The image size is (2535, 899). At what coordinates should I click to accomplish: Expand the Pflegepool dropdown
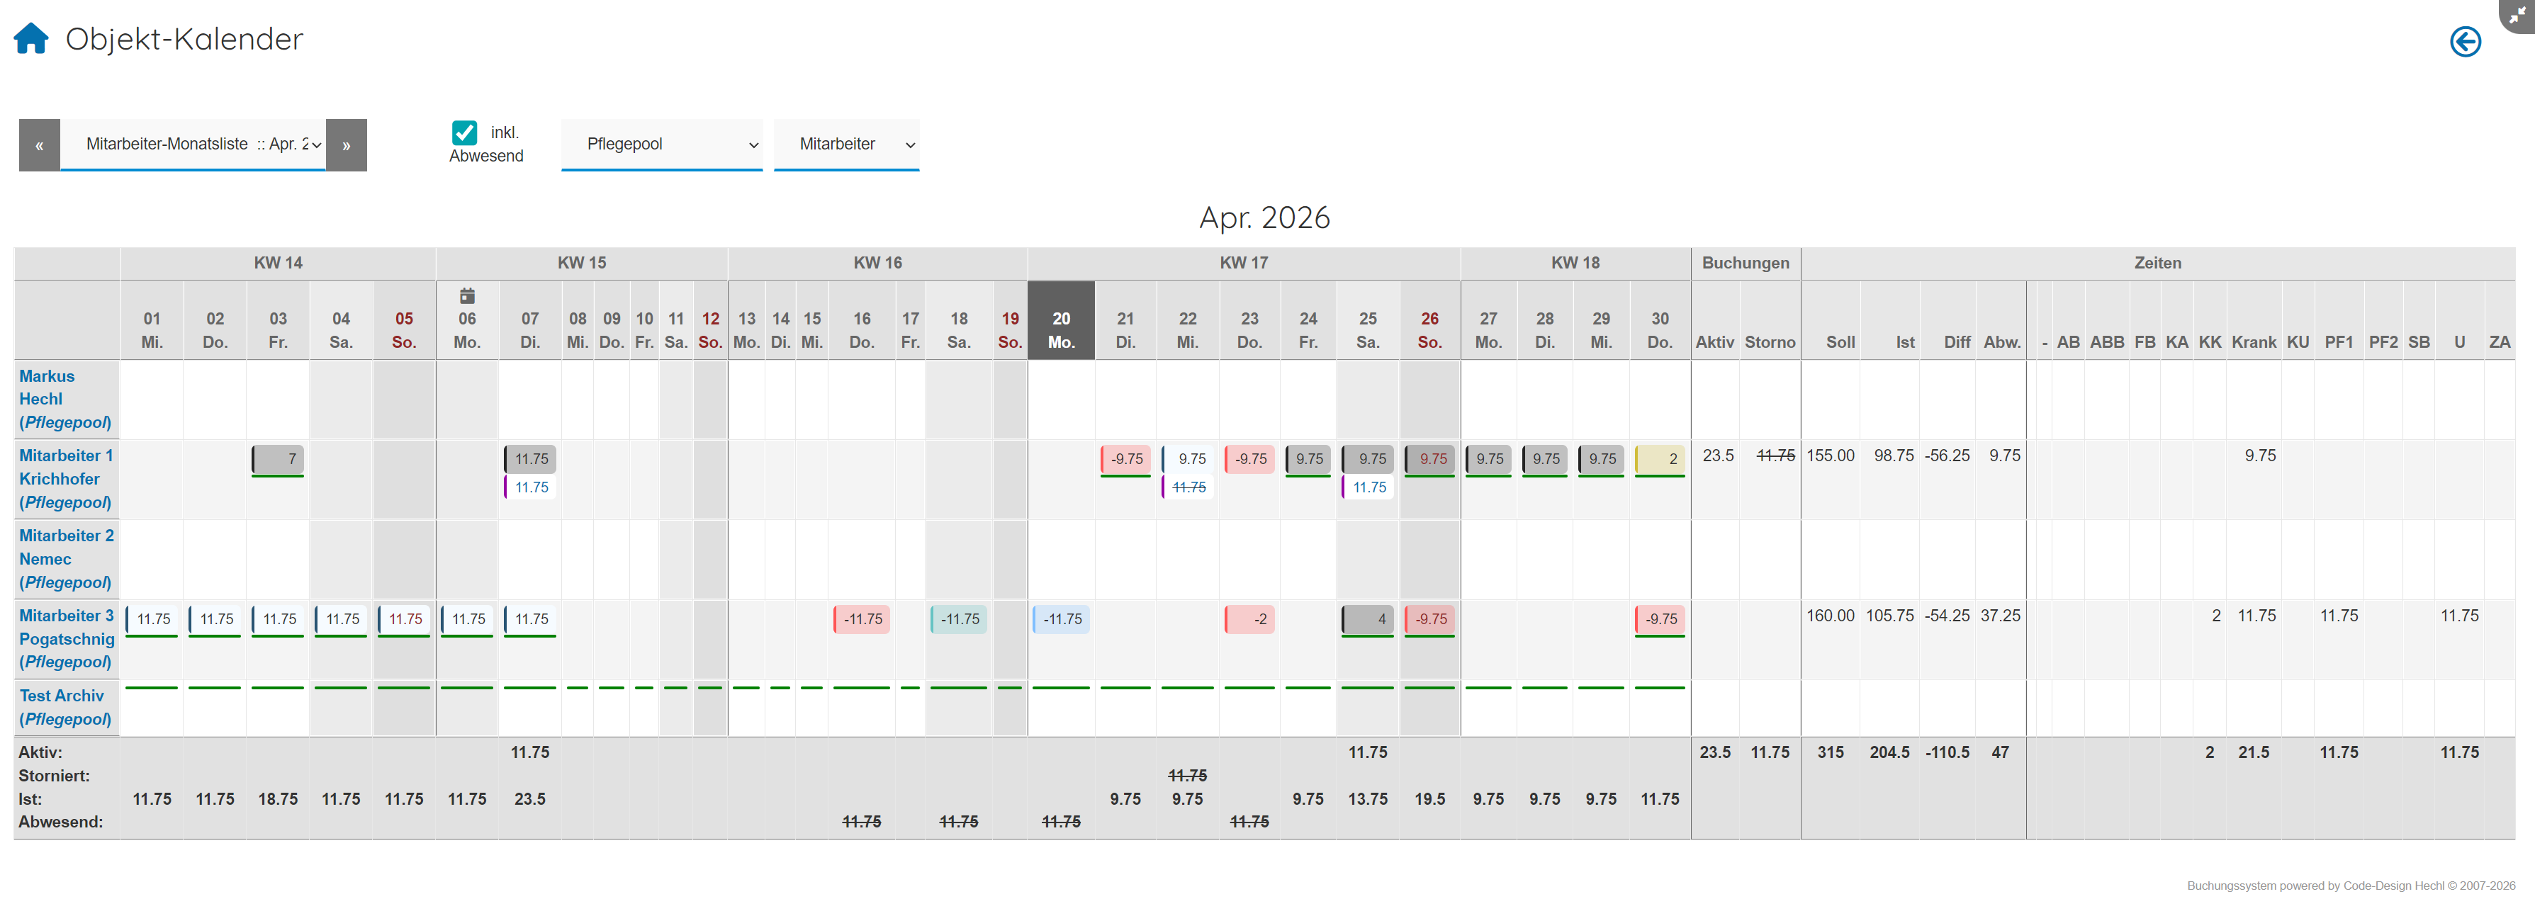pyautogui.click(x=661, y=145)
